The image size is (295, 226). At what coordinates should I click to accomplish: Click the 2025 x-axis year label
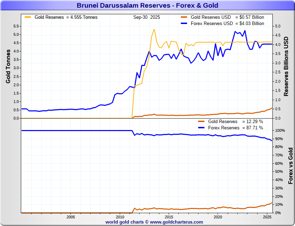tap(267, 217)
